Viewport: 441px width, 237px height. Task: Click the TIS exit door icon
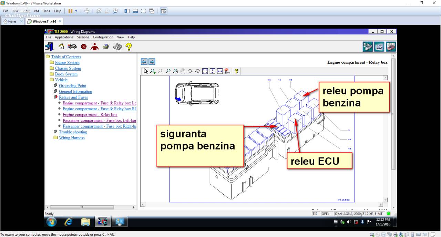pos(49,47)
